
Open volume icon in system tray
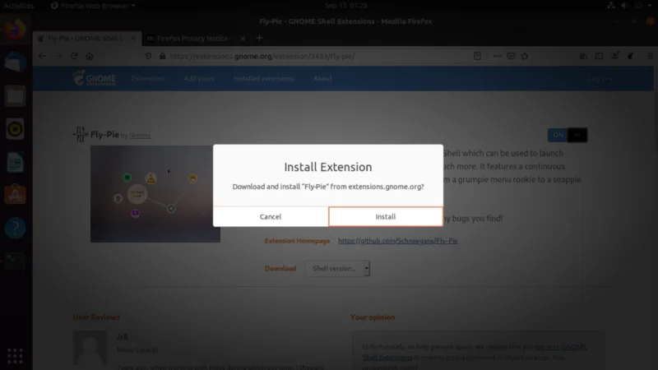click(624, 6)
